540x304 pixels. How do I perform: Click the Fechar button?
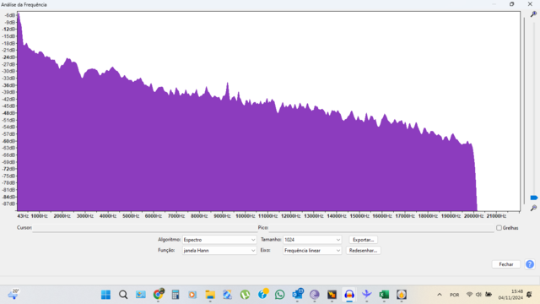pos(506,264)
